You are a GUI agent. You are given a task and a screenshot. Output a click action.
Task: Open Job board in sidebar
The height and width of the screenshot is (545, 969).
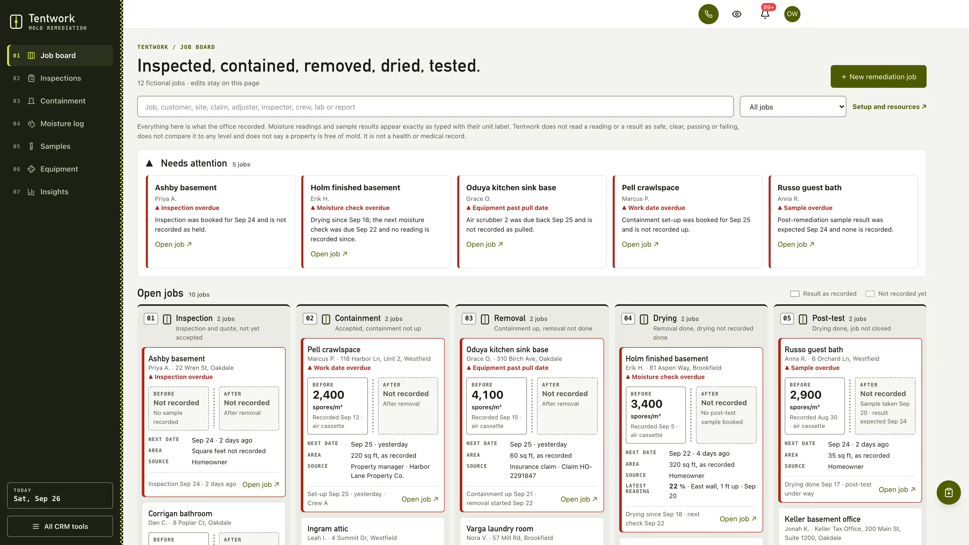coord(60,56)
